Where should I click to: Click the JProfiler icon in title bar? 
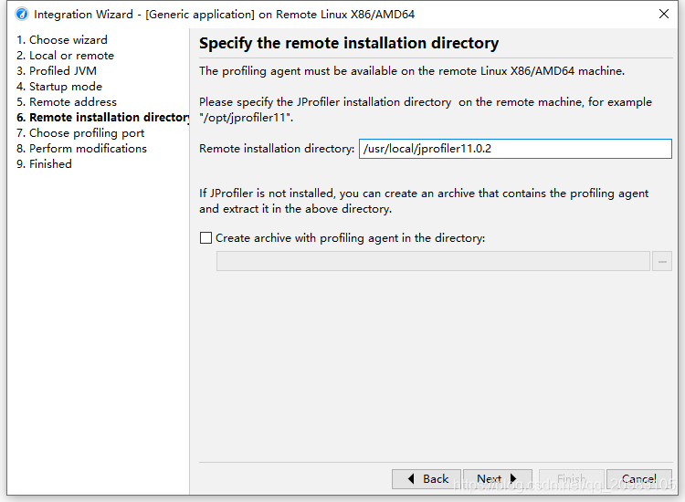pyautogui.click(x=21, y=14)
